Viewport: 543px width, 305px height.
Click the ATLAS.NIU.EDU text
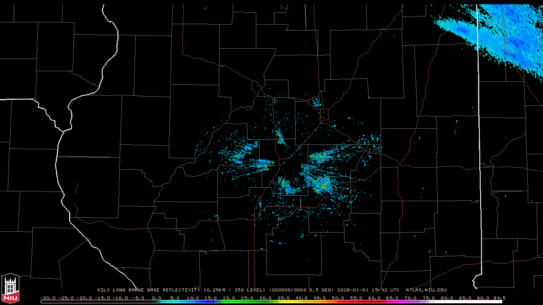tap(426, 290)
